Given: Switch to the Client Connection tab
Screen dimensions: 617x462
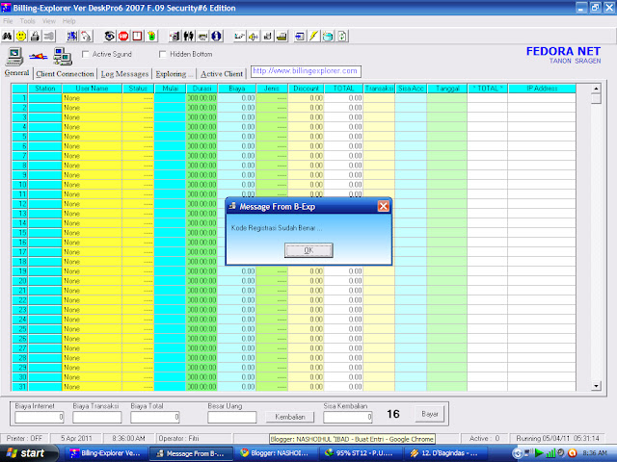Looking at the screenshot, I should pyautogui.click(x=65, y=74).
